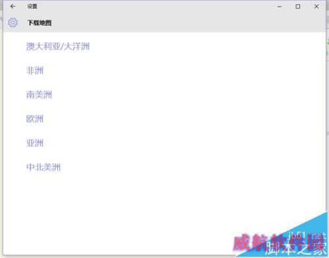Open the 欧洲 map list
The height and width of the screenshot is (258, 329).
pyautogui.click(x=35, y=119)
